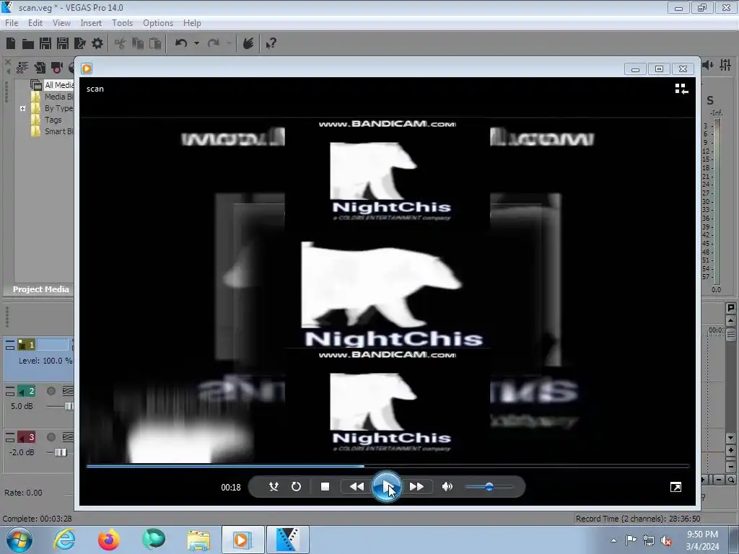Click the Paste clipboard icon
The image size is (739, 554).
tap(155, 43)
